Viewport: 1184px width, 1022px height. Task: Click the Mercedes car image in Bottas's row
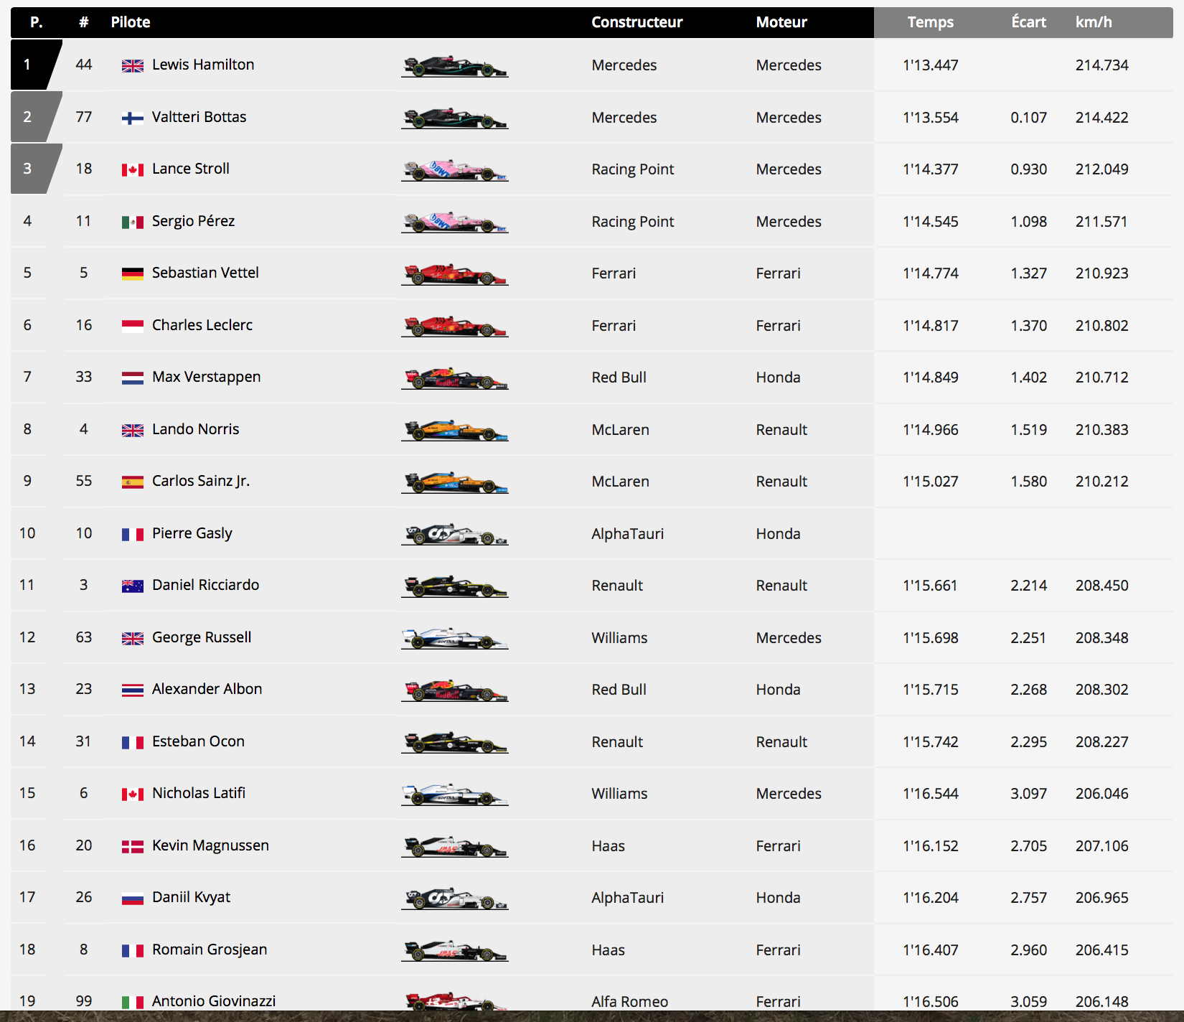[x=455, y=118]
